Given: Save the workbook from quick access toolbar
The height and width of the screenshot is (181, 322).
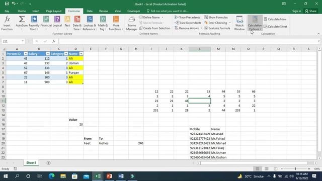Looking at the screenshot, I should [x=7, y=4].
